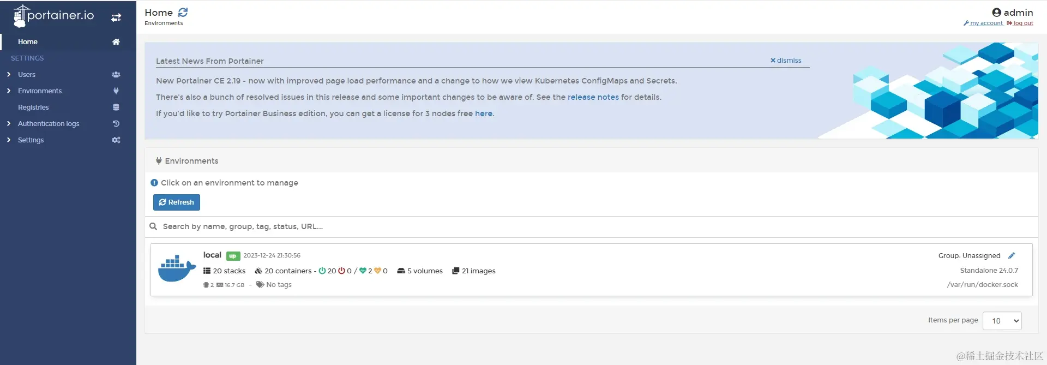Dismiss the Latest News banner
The image size is (1047, 365).
(x=786, y=61)
